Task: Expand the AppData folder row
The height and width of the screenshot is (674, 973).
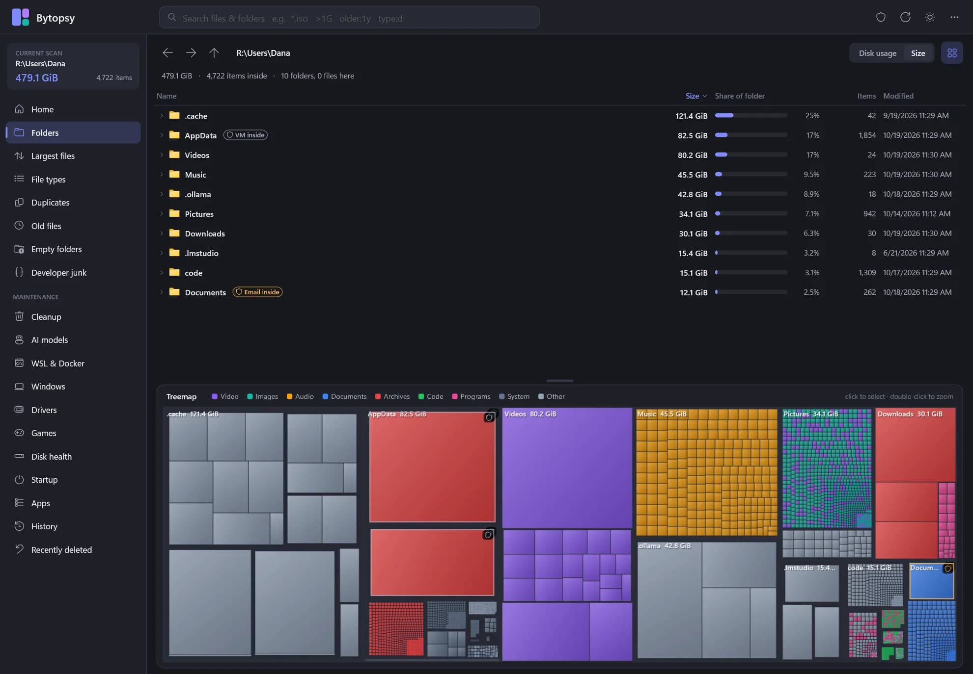Action: point(161,135)
